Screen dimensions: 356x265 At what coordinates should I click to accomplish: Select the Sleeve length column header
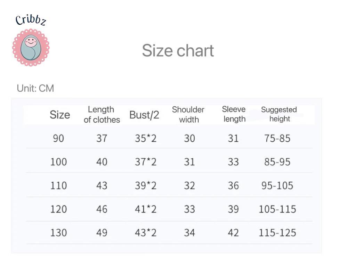click(234, 114)
